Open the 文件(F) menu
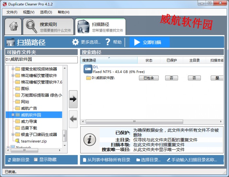The height and width of the screenshot is (177, 229). [12, 12]
